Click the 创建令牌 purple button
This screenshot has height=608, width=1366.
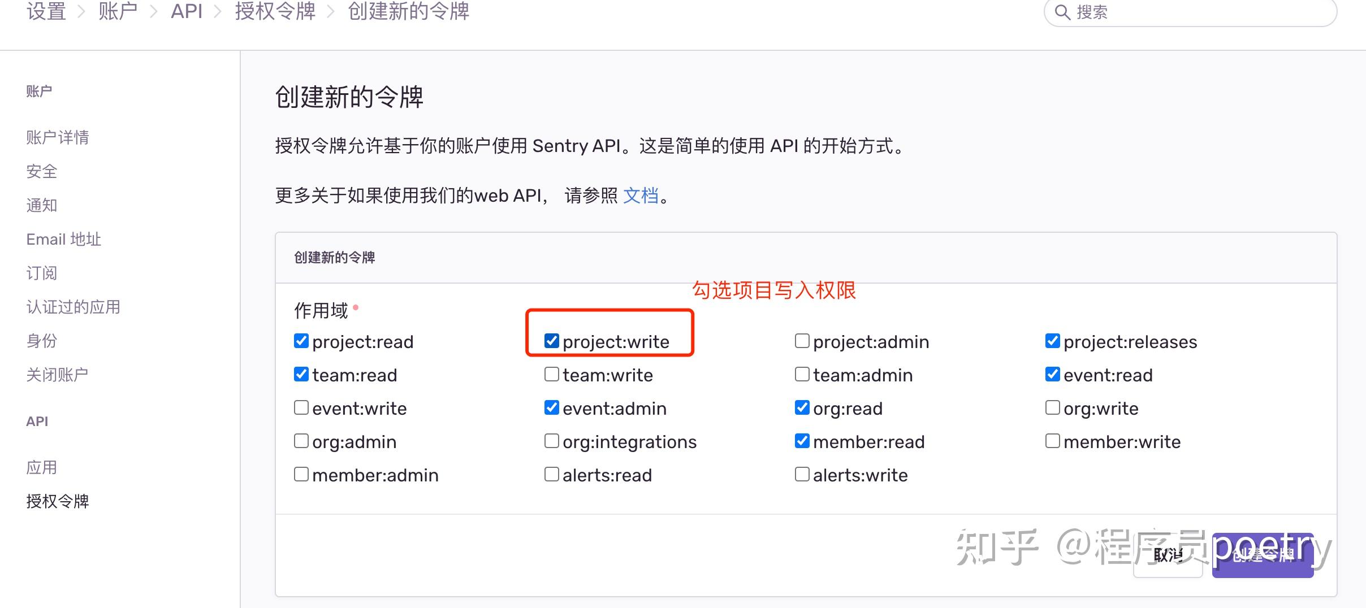[1263, 555]
